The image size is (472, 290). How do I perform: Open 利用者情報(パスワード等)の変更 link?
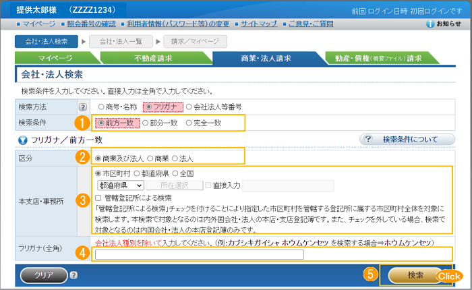[178, 24]
